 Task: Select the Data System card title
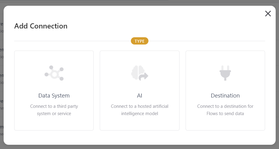(54, 96)
